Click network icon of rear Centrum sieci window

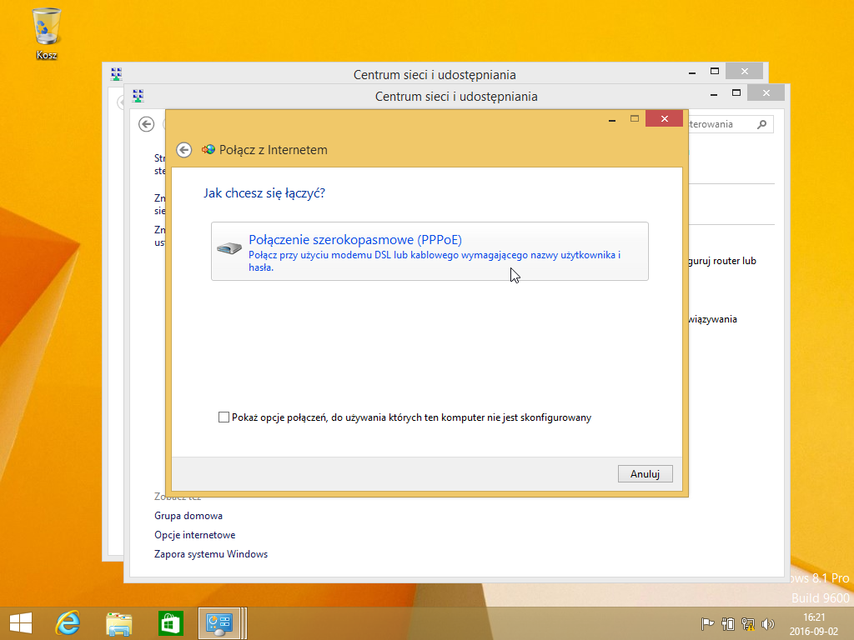116,74
